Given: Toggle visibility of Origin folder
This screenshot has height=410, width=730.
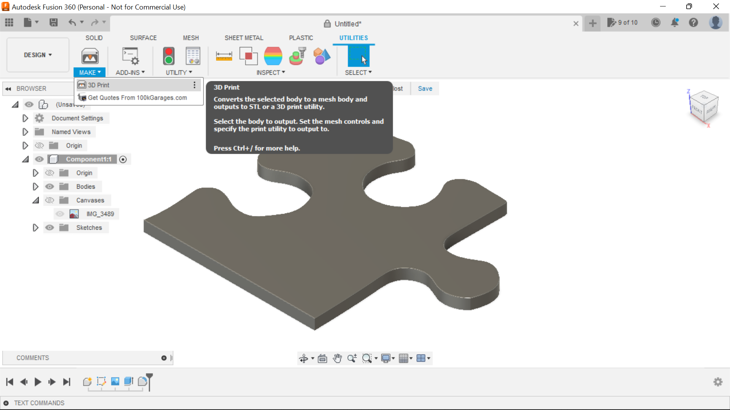Looking at the screenshot, I should pos(39,145).
